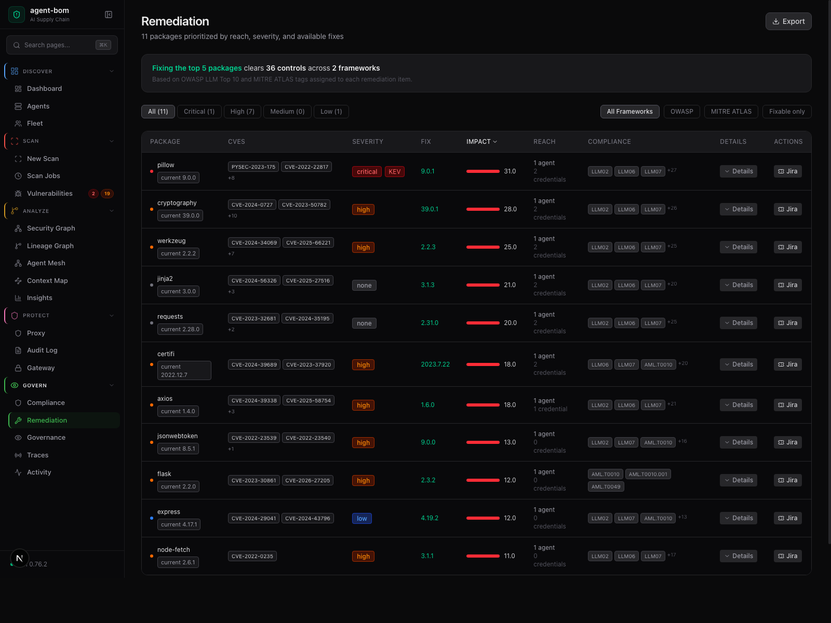Click the Traces radio icon
The height and width of the screenshot is (623, 831).
point(18,455)
